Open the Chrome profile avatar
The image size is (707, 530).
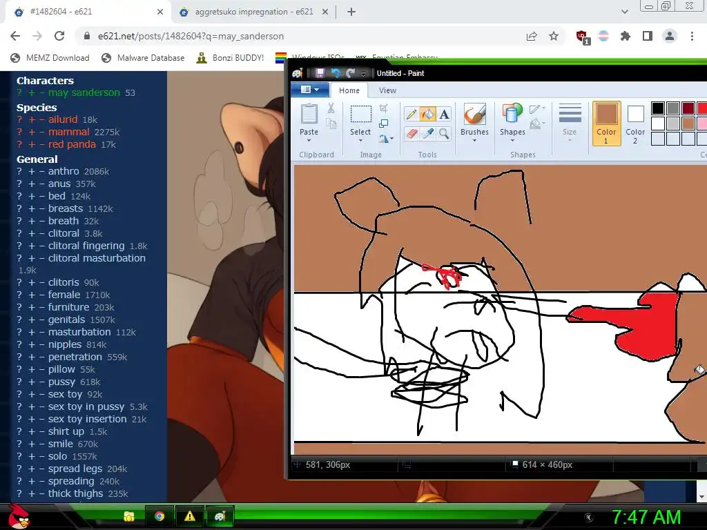tap(670, 36)
